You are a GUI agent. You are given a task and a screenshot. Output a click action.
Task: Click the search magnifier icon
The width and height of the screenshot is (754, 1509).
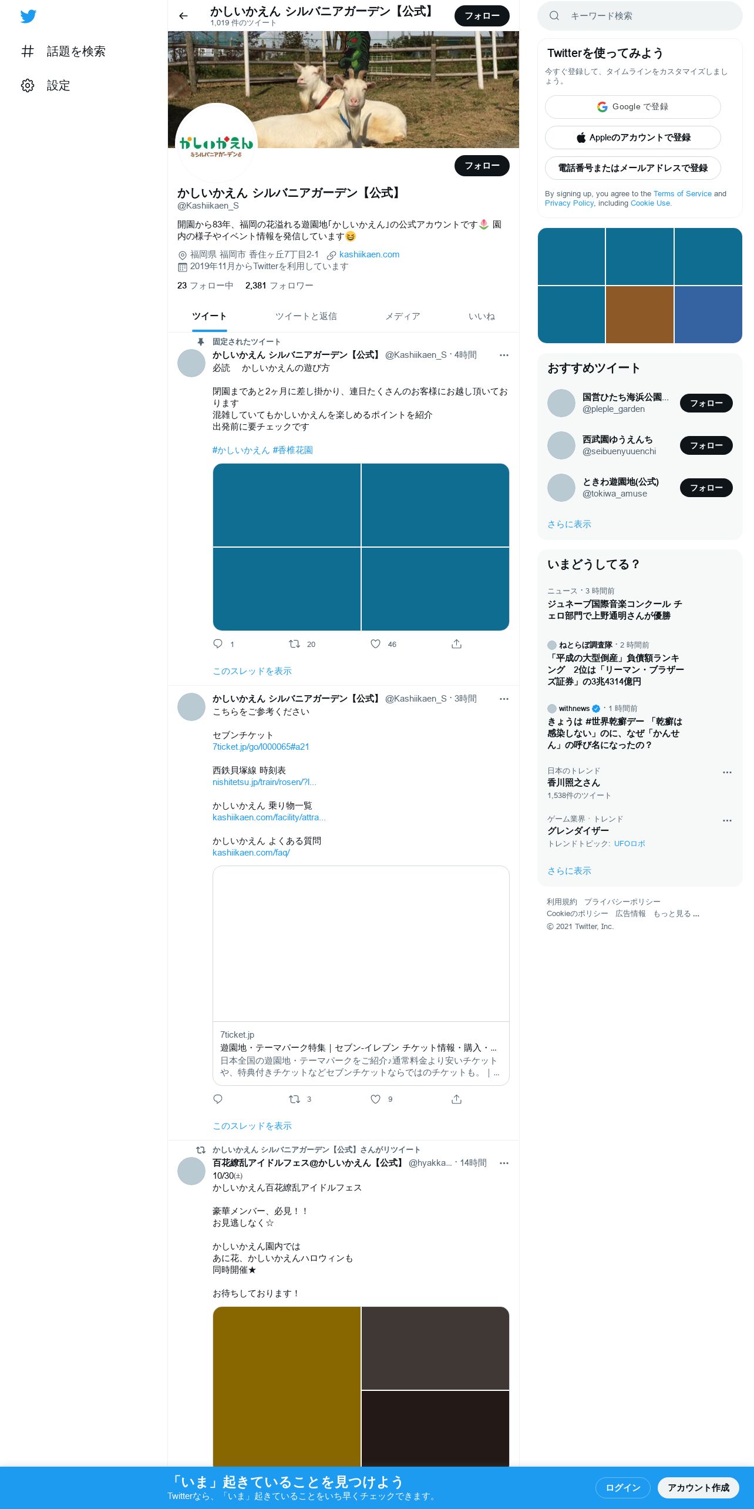[x=554, y=16]
